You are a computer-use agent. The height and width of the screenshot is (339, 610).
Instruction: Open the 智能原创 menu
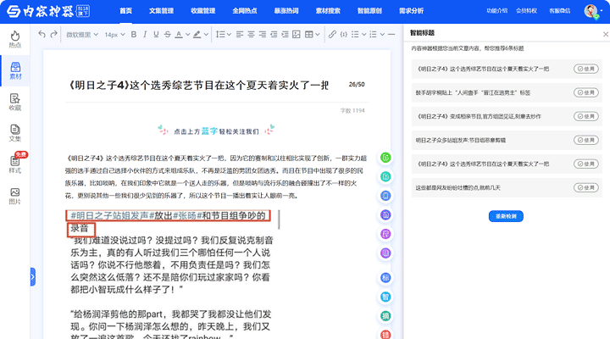tap(369, 11)
